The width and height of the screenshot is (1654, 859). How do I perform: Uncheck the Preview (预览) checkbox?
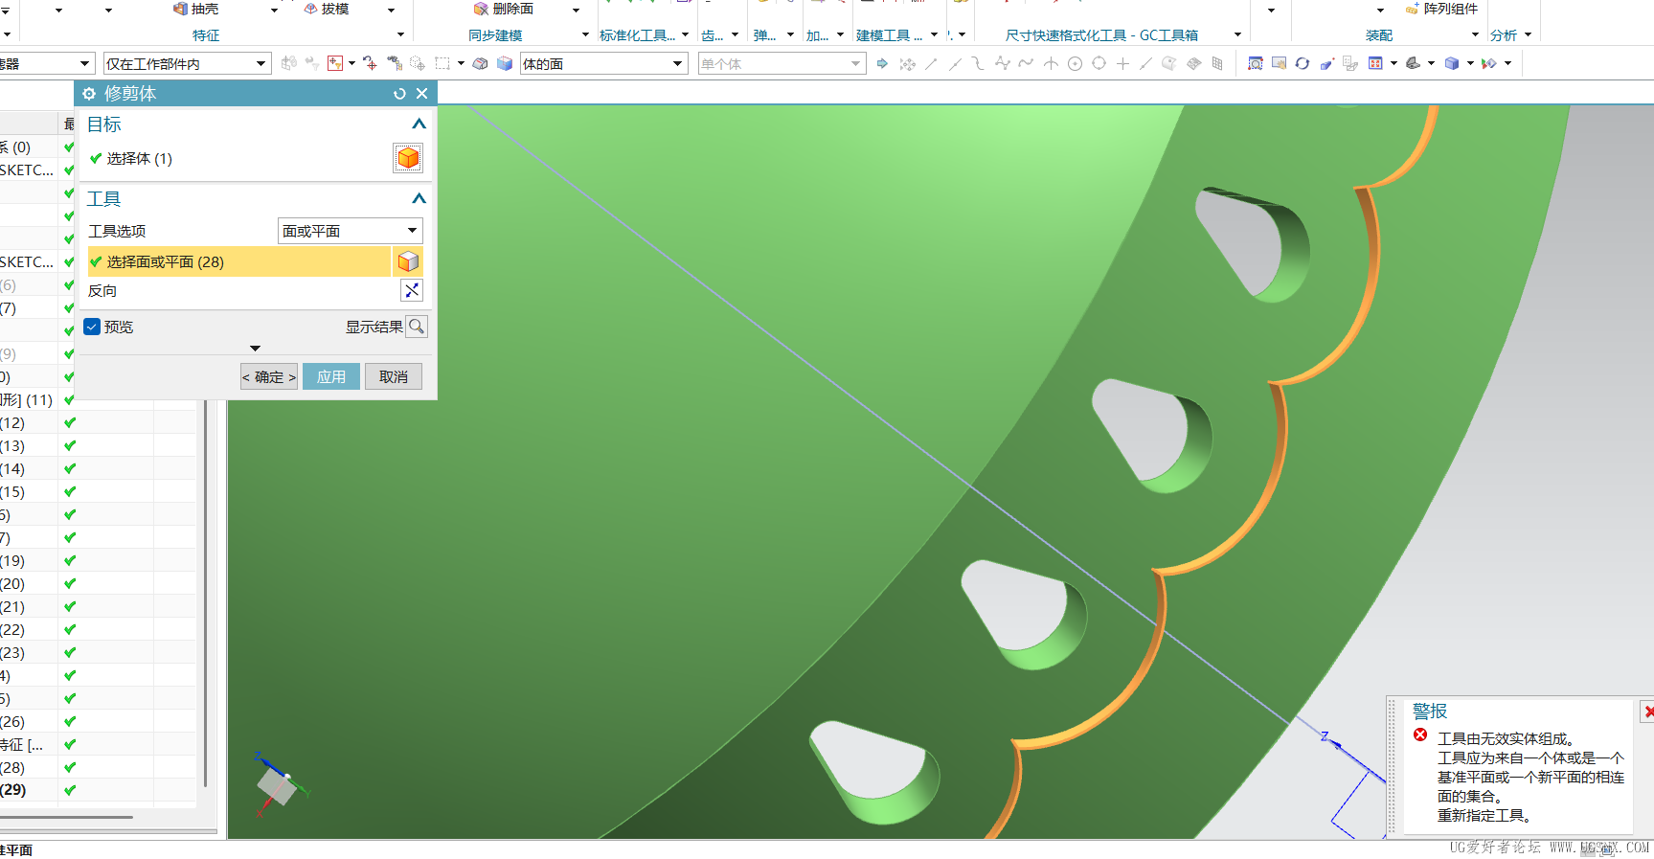pos(92,327)
